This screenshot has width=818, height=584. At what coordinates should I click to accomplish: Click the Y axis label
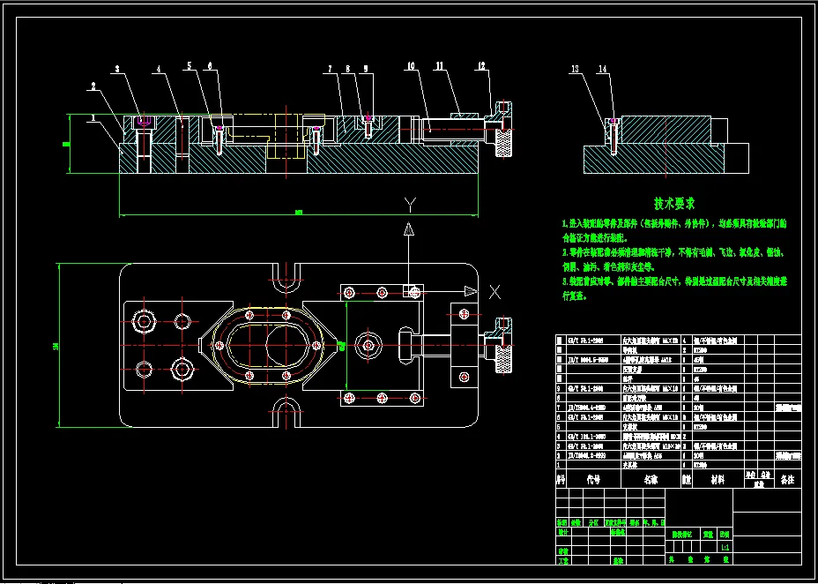tap(411, 205)
